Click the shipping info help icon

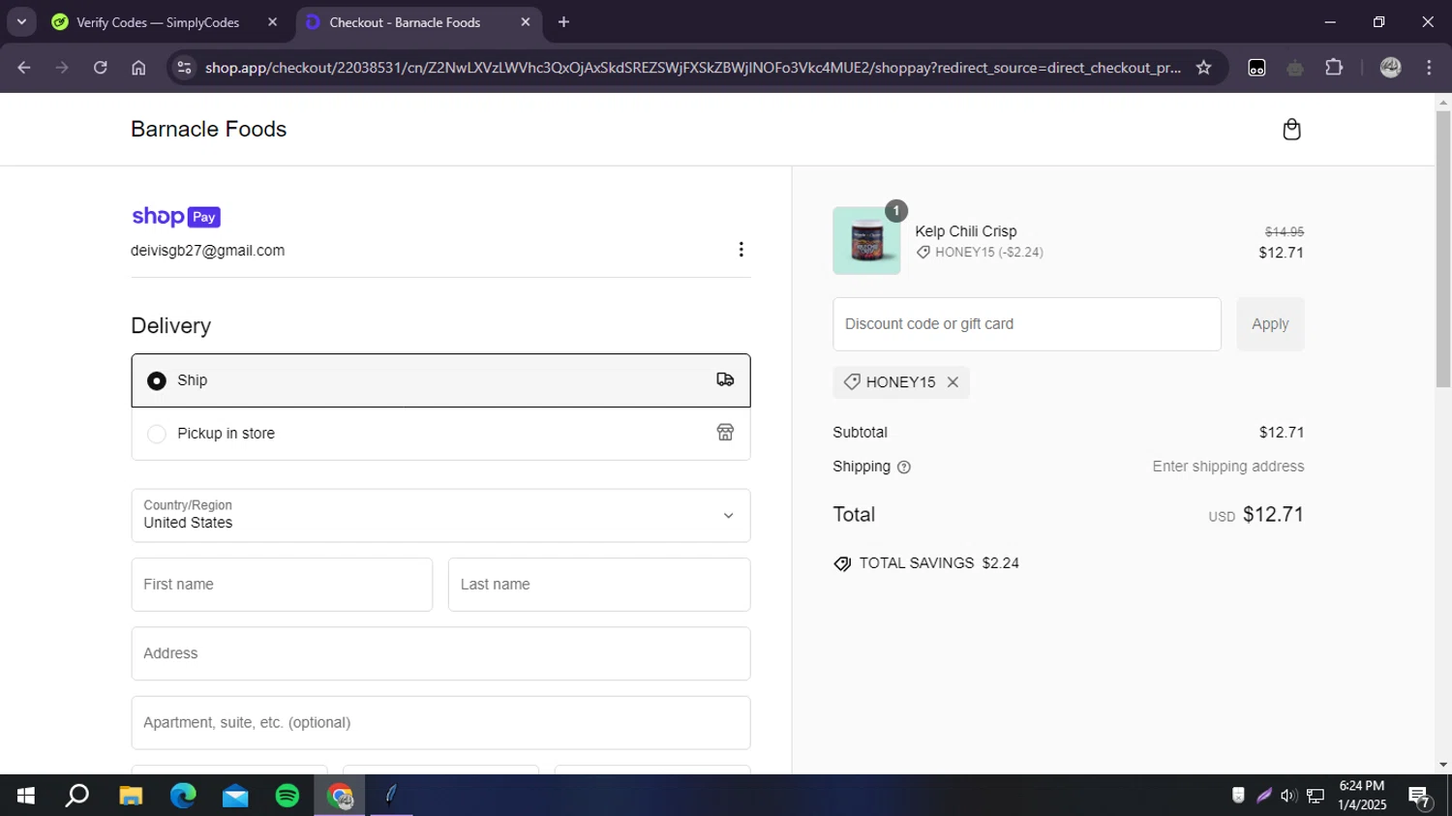click(904, 468)
